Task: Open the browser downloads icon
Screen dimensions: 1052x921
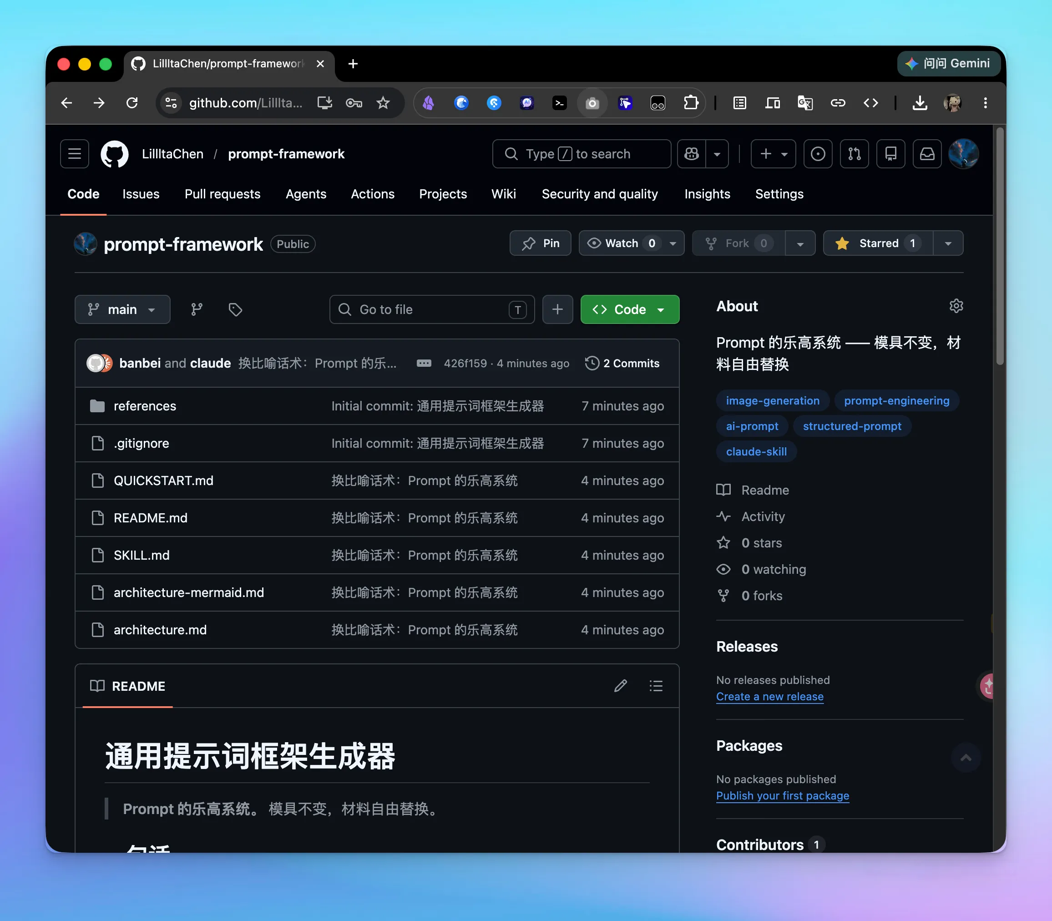Action: [x=920, y=103]
